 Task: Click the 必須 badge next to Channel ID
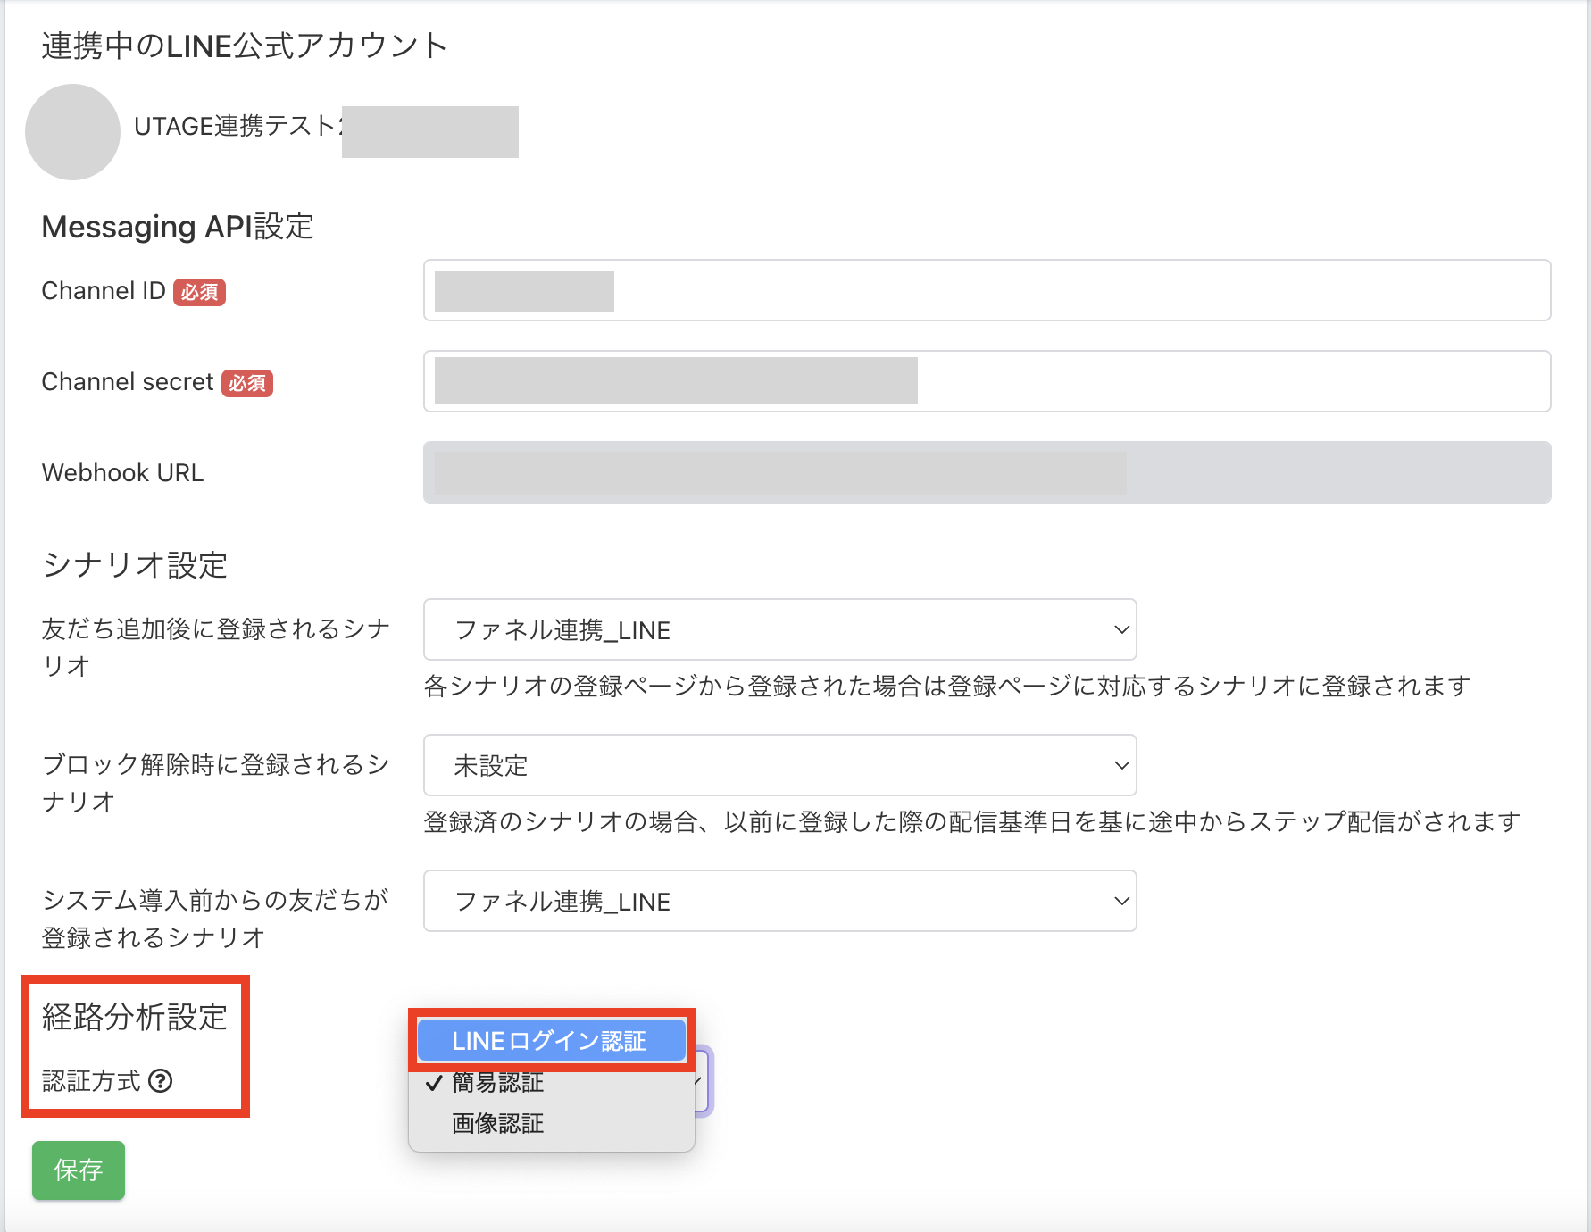(199, 292)
